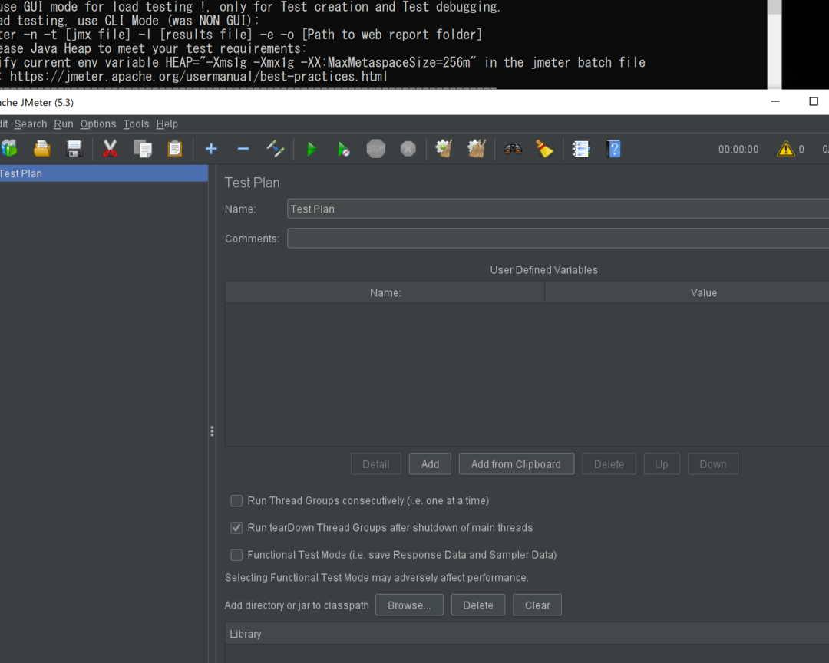Uncheck Run tearDown Thread Groups checkbox
The width and height of the screenshot is (829, 663).
(237, 528)
